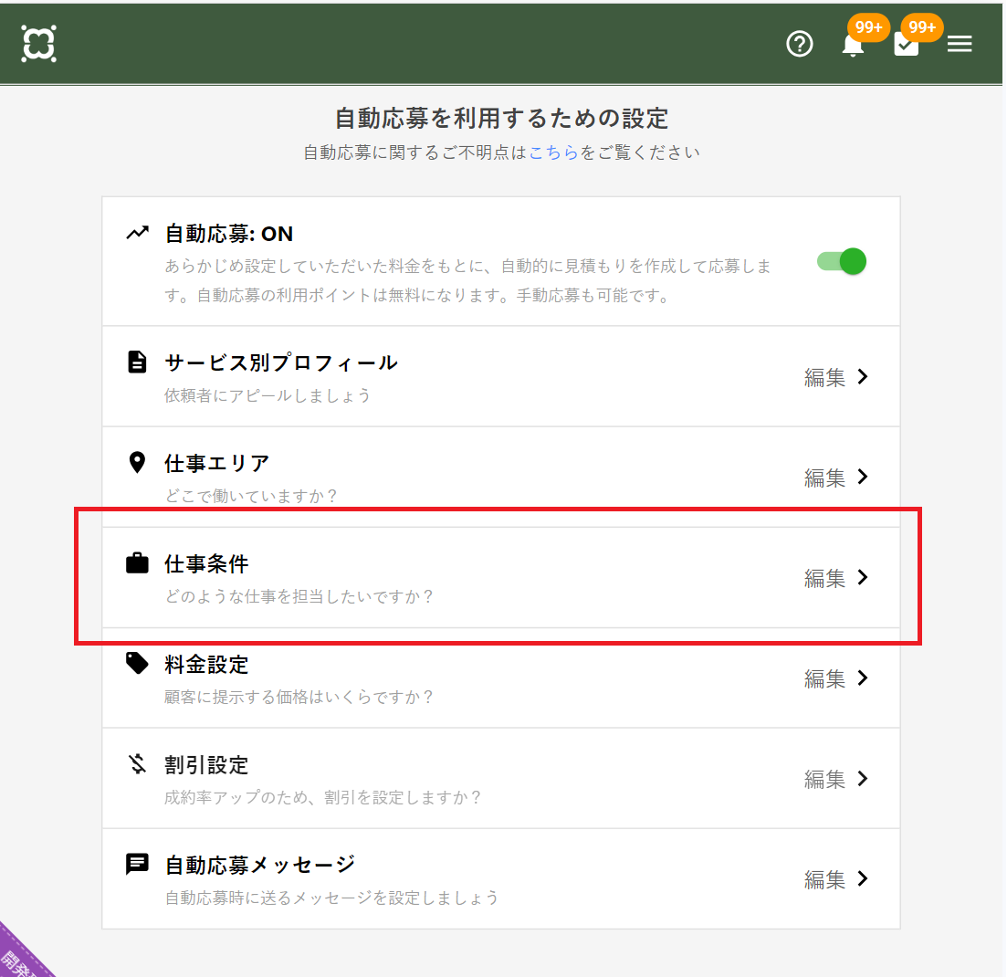
Task: Select the 仕事条件 heading
Action: 206,563
